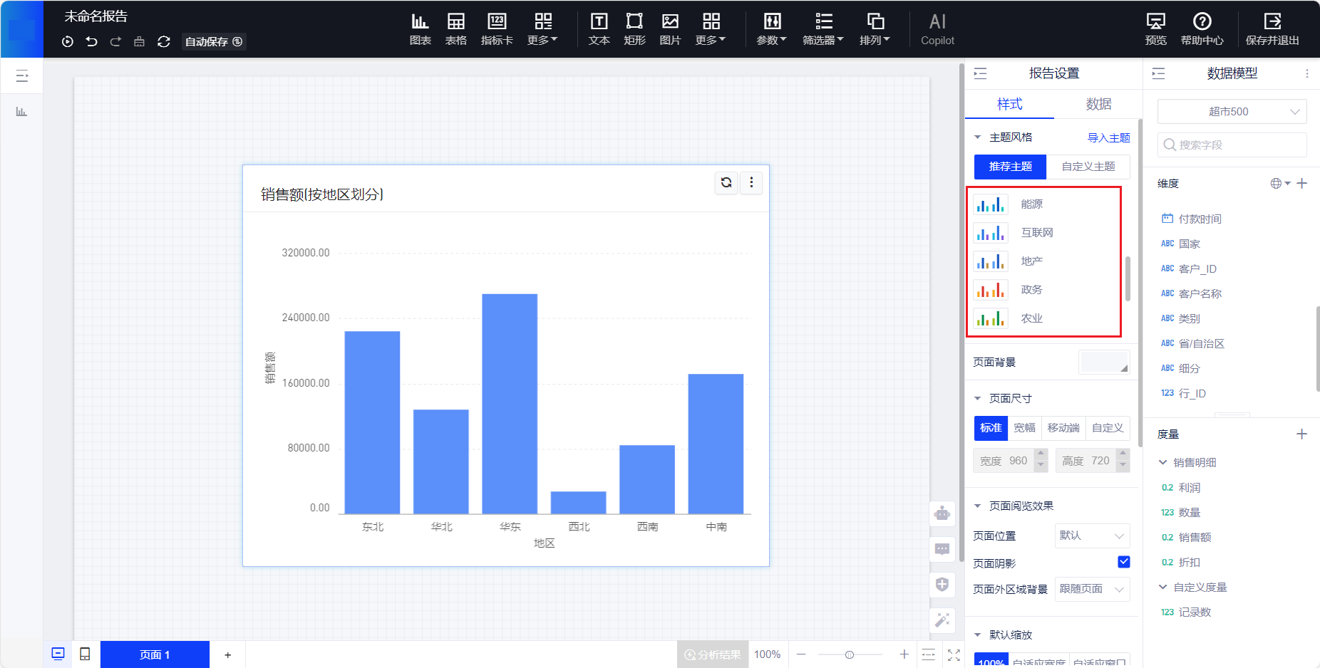Select the 页面 1 tab

[155, 654]
